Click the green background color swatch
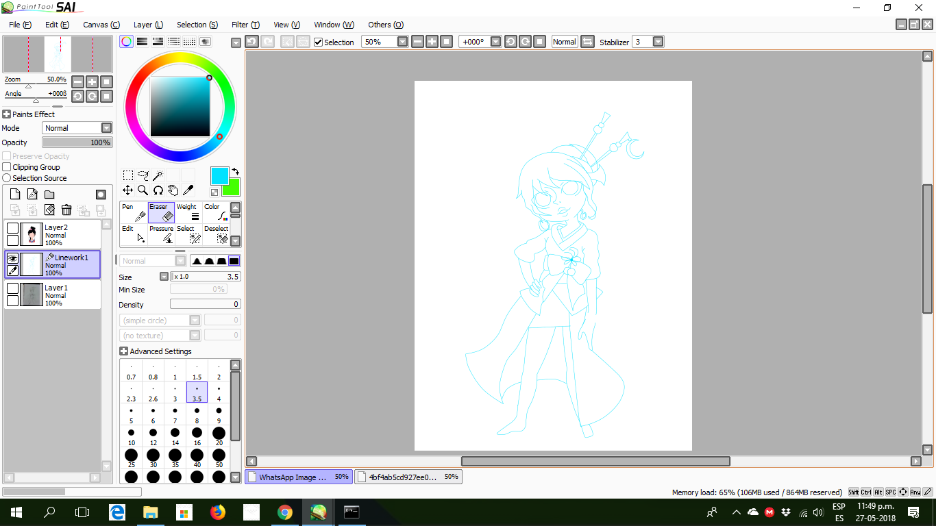 [233, 188]
